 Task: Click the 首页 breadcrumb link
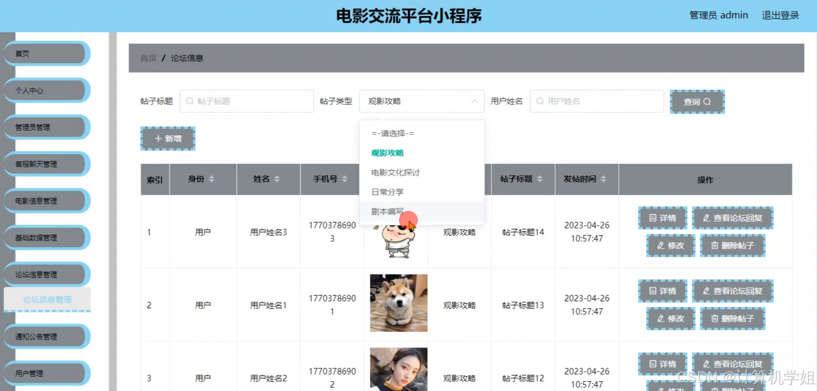tap(149, 58)
